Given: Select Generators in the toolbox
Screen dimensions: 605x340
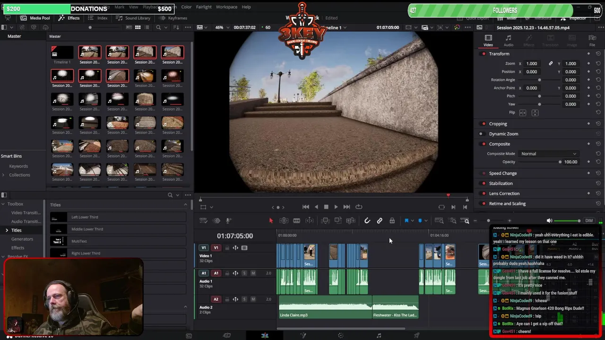Looking at the screenshot, I should coord(22,239).
